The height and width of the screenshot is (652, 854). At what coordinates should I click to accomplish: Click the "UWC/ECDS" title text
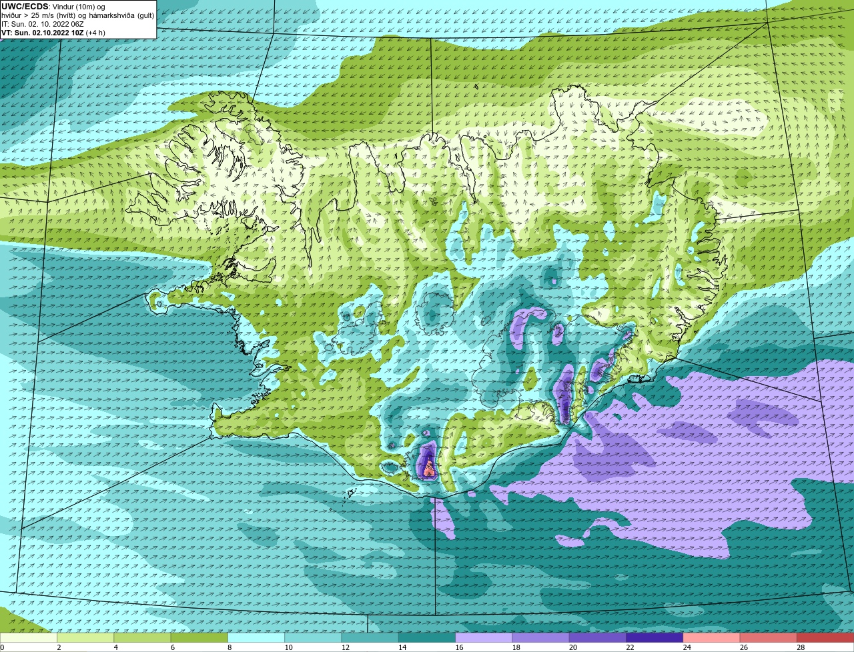25,7
